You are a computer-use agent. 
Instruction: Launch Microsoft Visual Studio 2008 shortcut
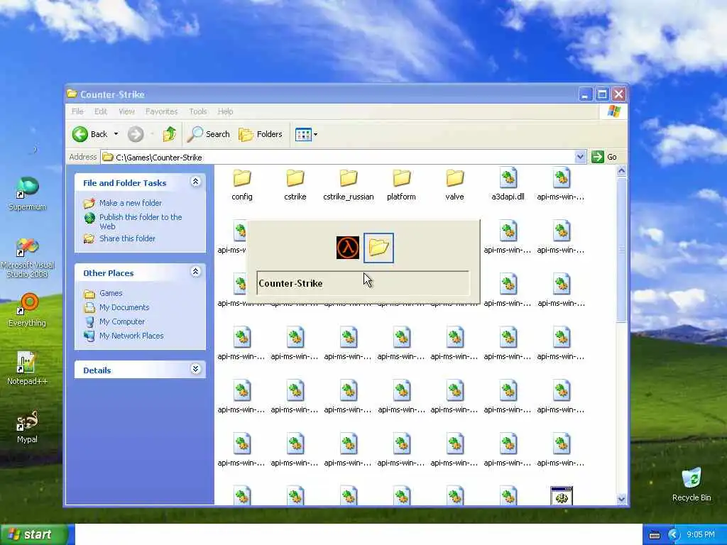(27, 258)
